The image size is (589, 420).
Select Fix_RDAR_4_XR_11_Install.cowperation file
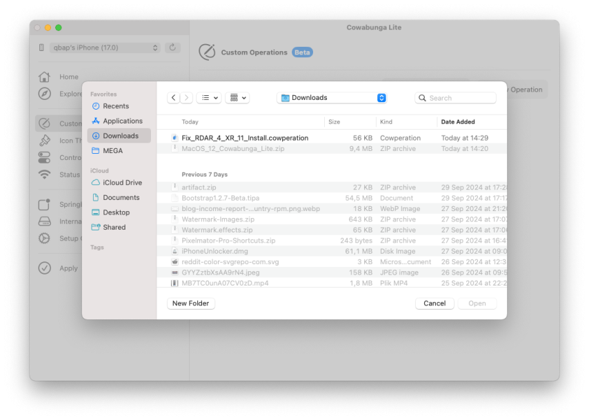coord(332,138)
